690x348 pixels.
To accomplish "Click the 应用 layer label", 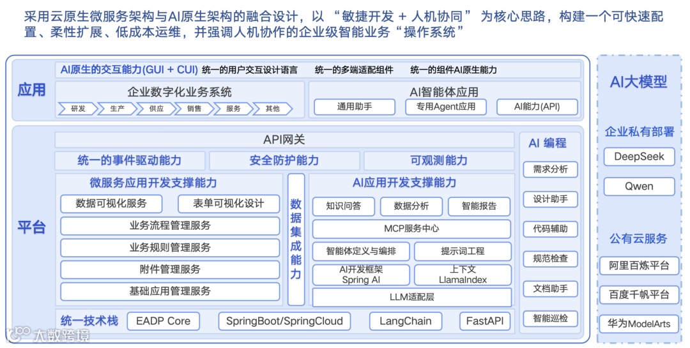I will 31,89.
